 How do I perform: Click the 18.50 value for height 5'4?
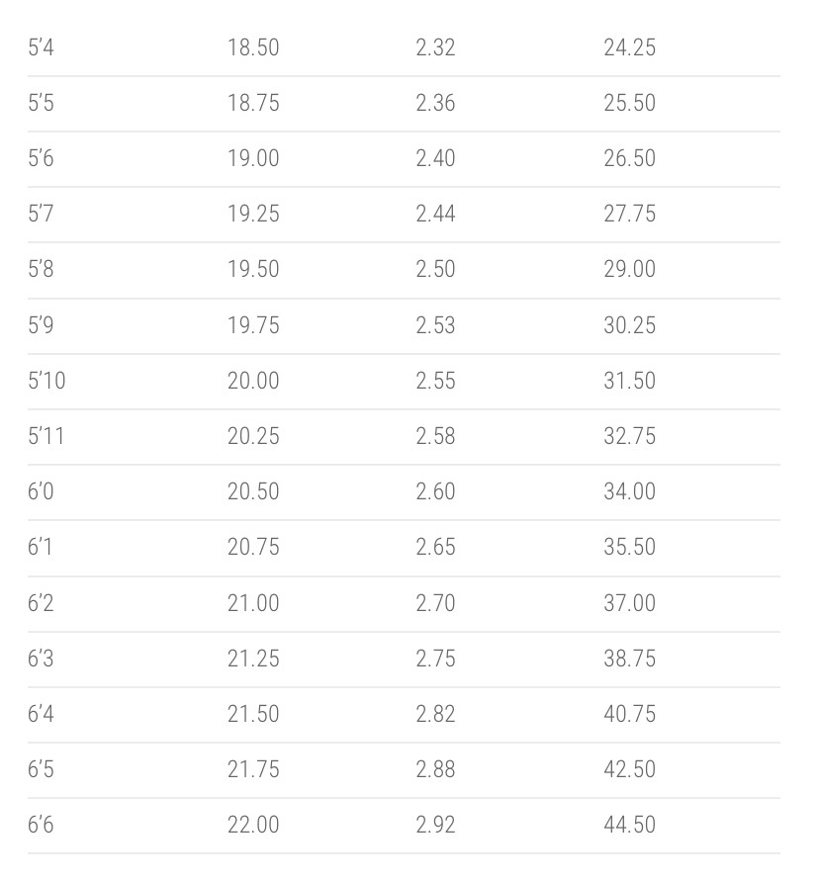253,47
